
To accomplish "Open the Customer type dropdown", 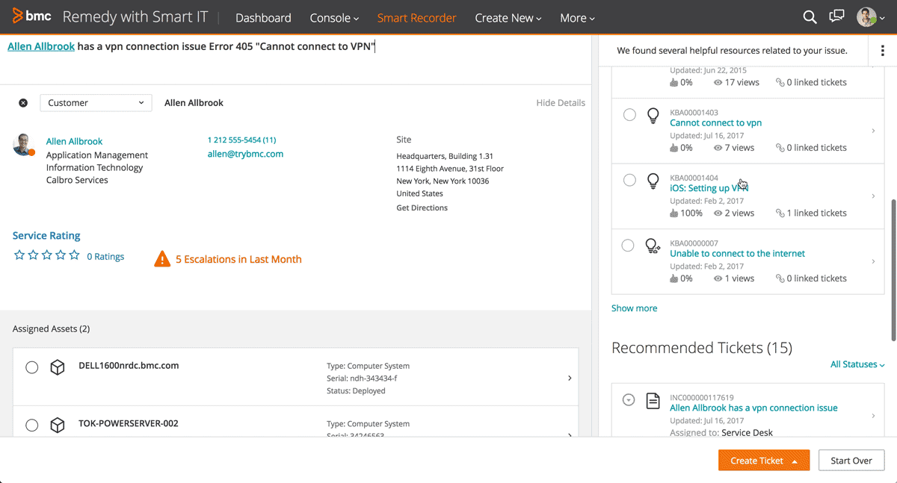I will click(96, 103).
